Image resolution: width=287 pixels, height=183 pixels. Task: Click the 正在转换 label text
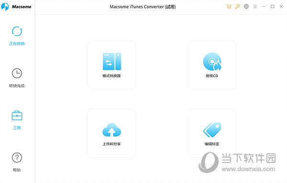(x=17, y=43)
